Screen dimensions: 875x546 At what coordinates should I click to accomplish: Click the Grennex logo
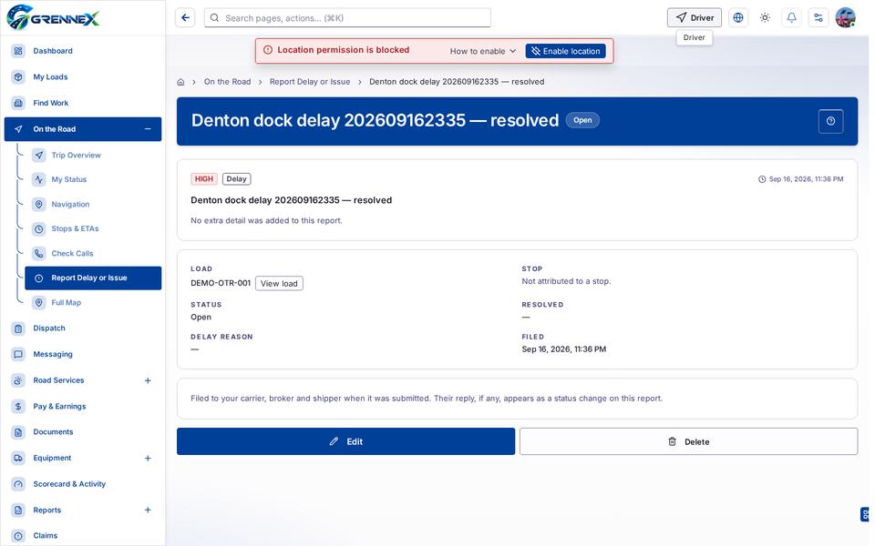(x=53, y=17)
